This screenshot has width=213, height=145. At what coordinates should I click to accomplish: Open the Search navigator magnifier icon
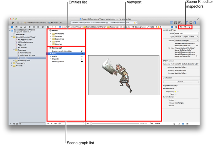(21, 27)
